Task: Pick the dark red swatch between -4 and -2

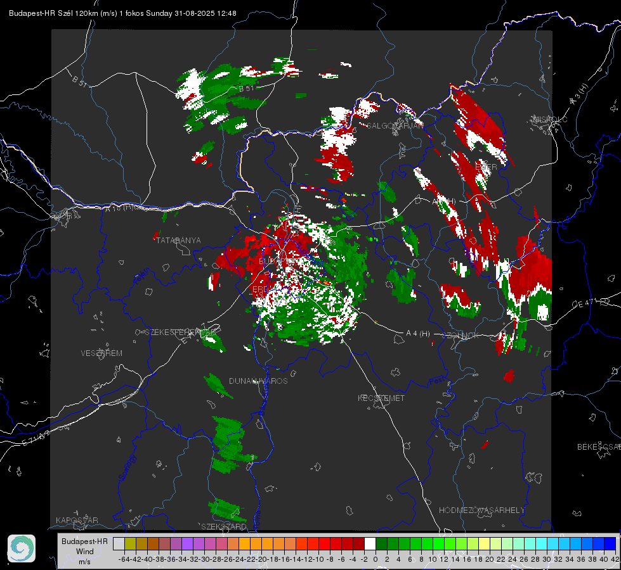Action: (x=358, y=543)
